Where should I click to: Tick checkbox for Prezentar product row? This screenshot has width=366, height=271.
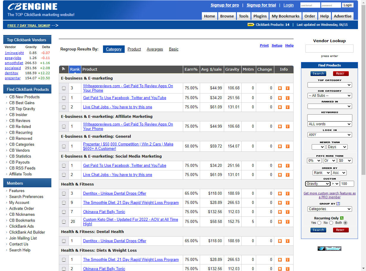coord(64,146)
